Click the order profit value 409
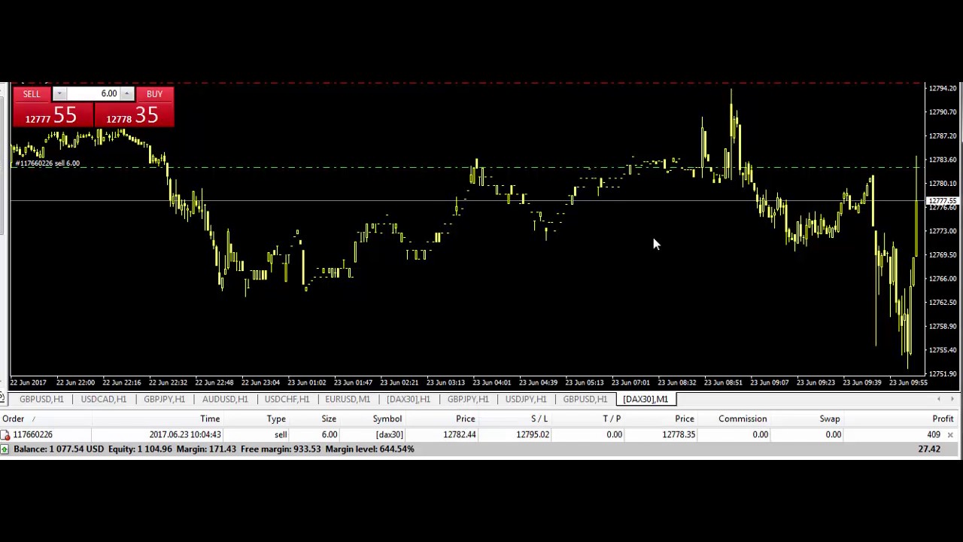Image resolution: width=963 pixels, height=542 pixels. 934,434
